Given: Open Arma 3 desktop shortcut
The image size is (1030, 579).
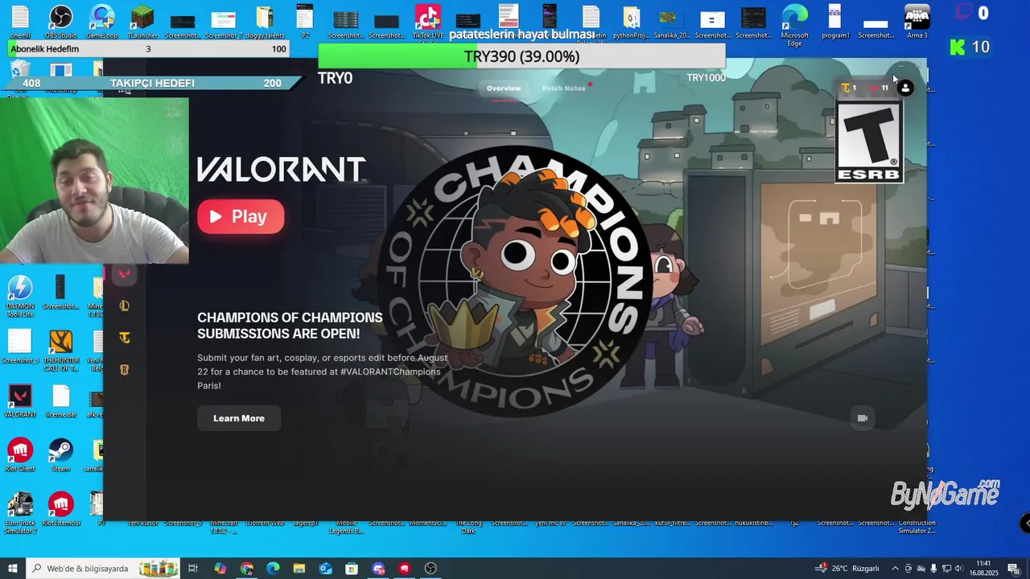Looking at the screenshot, I should [x=917, y=22].
